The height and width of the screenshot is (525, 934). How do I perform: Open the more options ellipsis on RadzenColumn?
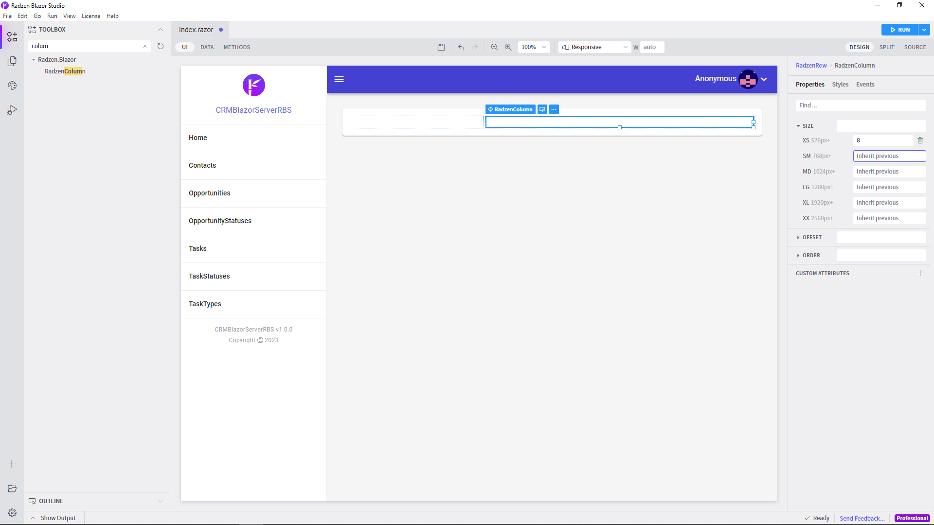click(x=554, y=109)
